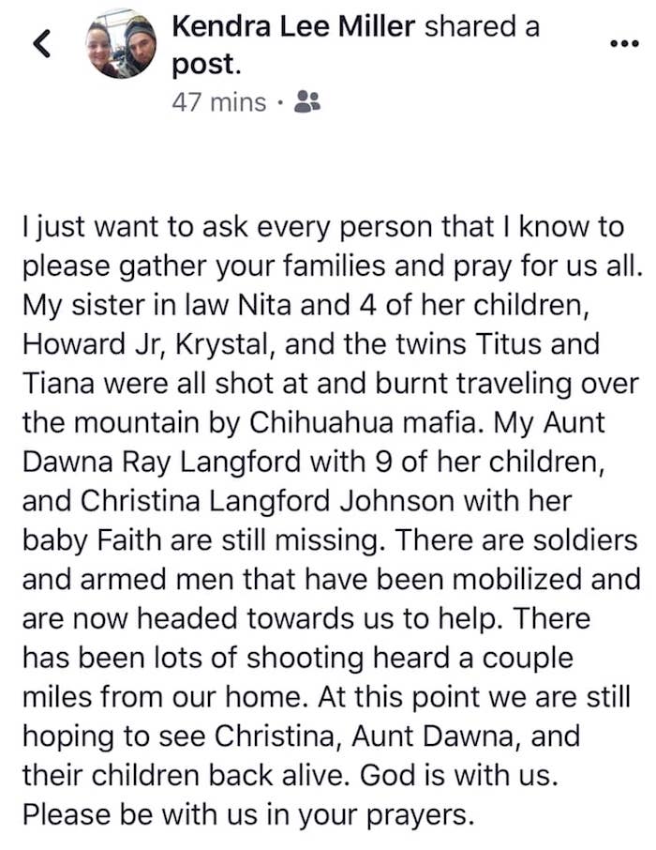Click the friends audience icon
Viewport: 656px width, 850px height.
coord(306,101)
